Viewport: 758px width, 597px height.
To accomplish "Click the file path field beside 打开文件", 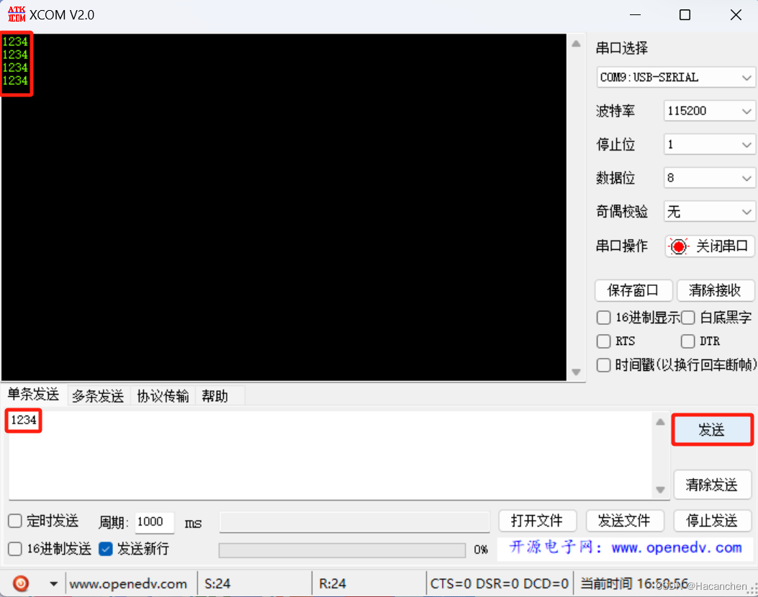I will [x=354, y=521].
